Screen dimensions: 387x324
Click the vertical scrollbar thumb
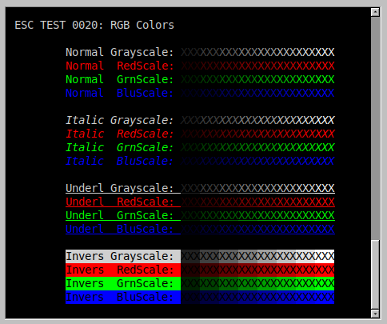click(x=375, y=275)
